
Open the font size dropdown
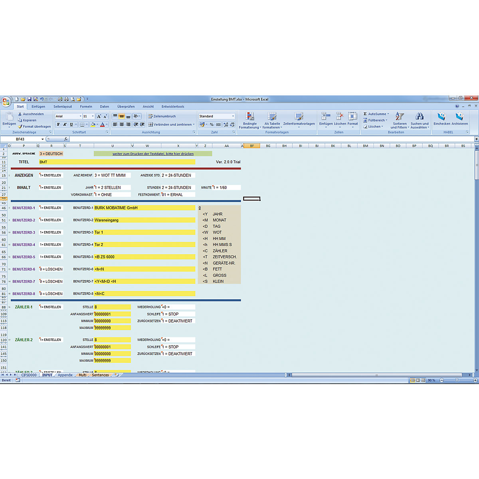pyautogui.click(x=92, y=116)
